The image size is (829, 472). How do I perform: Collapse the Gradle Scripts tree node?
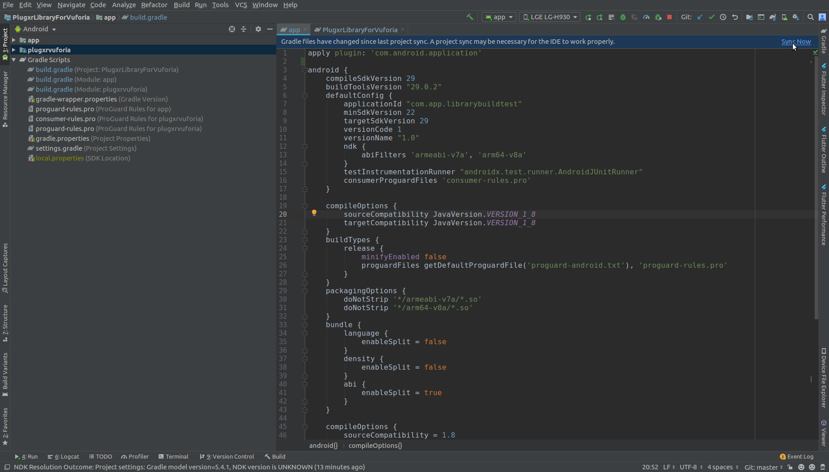(14, 60)
